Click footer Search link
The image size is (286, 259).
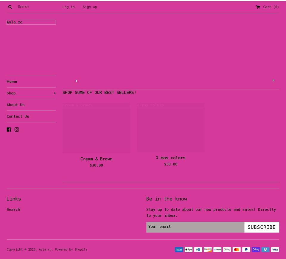click(13, 210)
